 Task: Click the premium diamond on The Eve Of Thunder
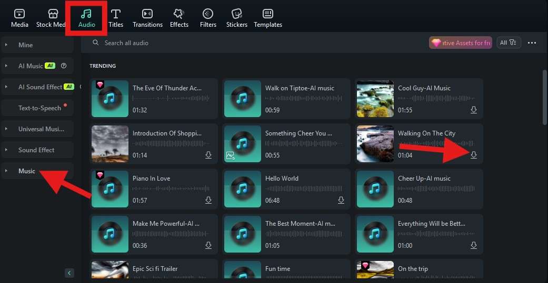click(x=101, y=85)
